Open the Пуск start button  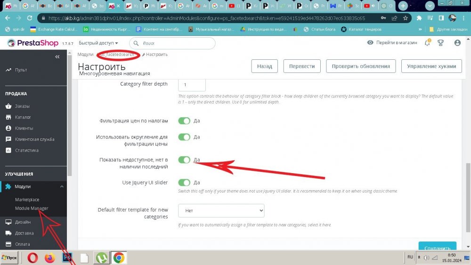[9, 258]
